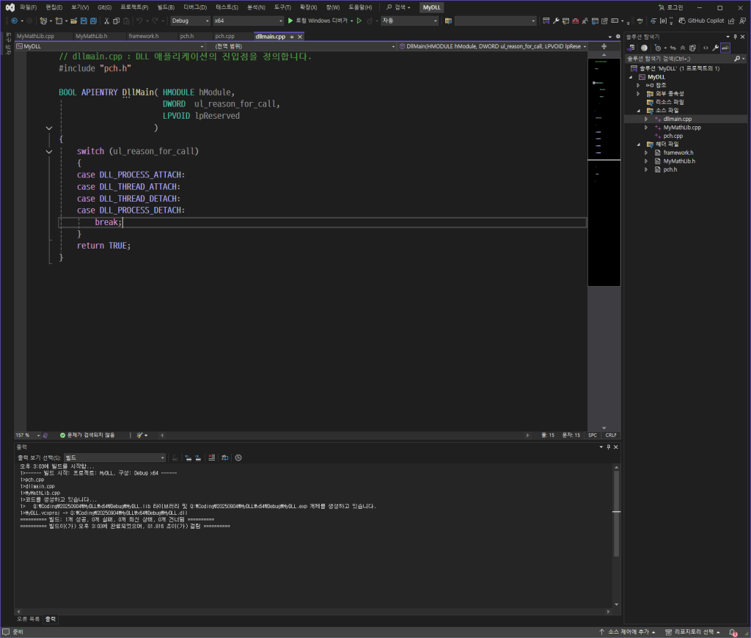This screenshot has height=638, width=751.
Task: Click the Save All toolbar icon
Action: point(93,21)
